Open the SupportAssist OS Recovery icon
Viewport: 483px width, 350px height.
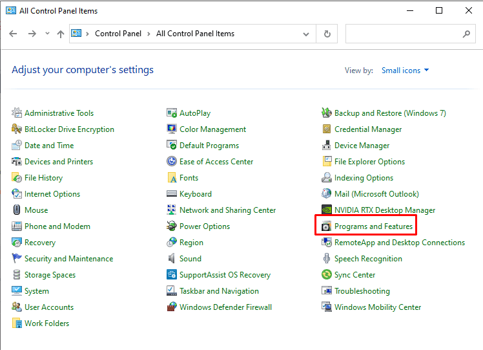tap(172, 275)
